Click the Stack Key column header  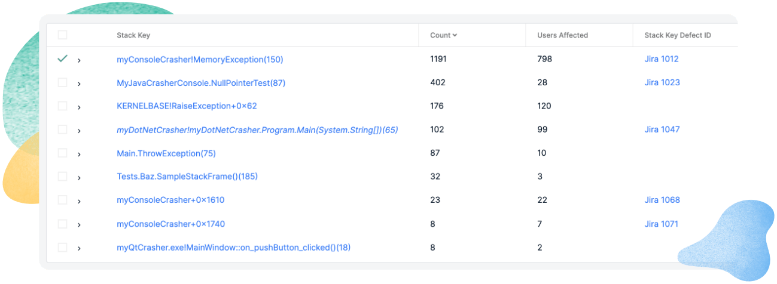coord(133,35)
